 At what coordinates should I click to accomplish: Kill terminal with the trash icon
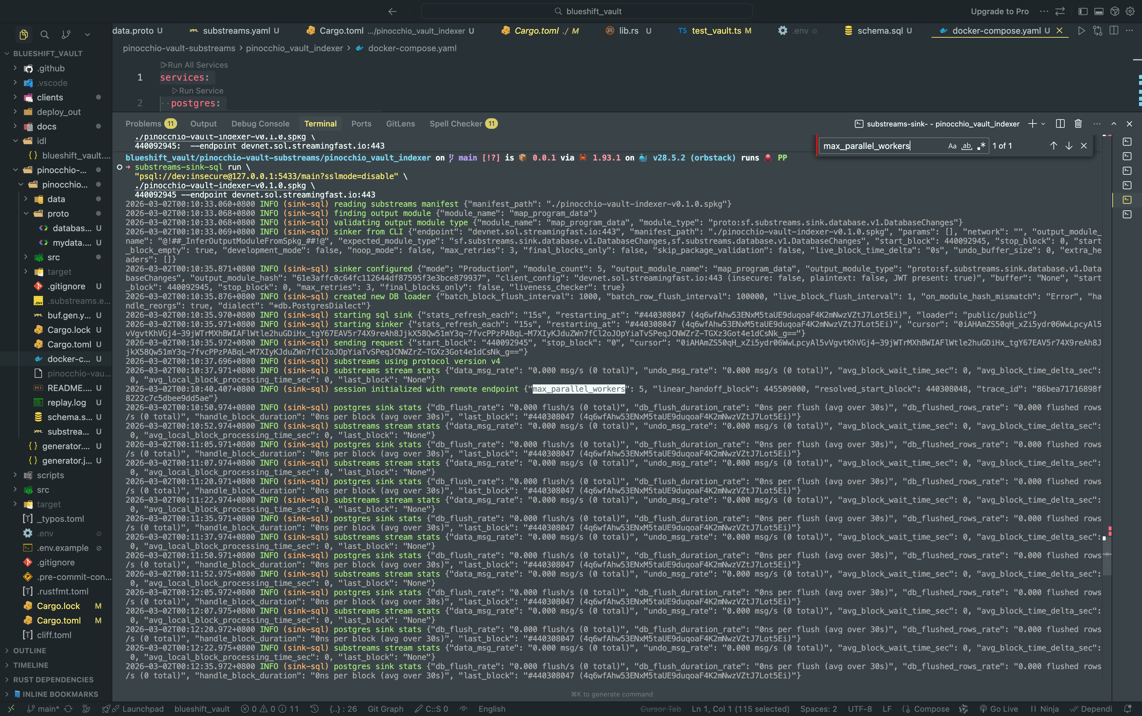tap(1078, 124)
